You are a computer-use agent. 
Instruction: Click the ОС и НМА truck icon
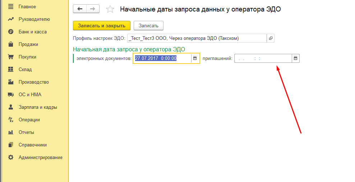[11, 95]
